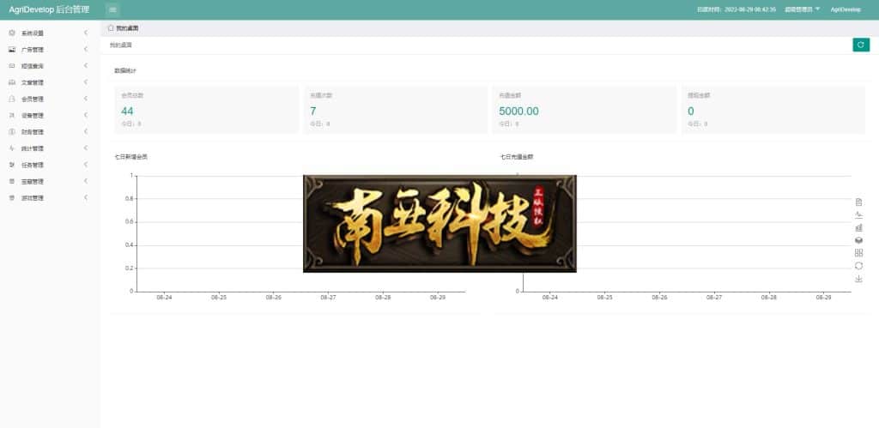Expand 系统设置 using its chevron
This screenshot has height=428, width=879.
pyautogui.click(x=86, y=33)
